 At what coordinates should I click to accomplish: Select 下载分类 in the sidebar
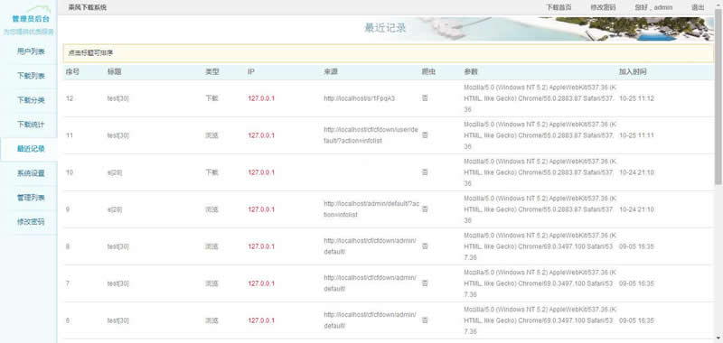point(31,100)
